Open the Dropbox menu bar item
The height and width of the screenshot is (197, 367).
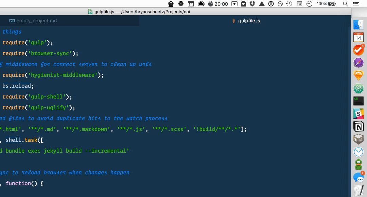point(252,4)
